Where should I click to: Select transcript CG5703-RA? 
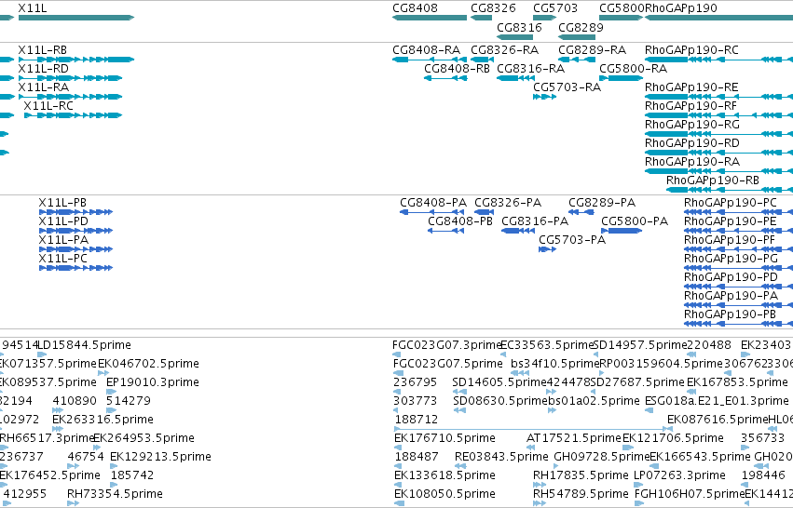pos(545,97)
